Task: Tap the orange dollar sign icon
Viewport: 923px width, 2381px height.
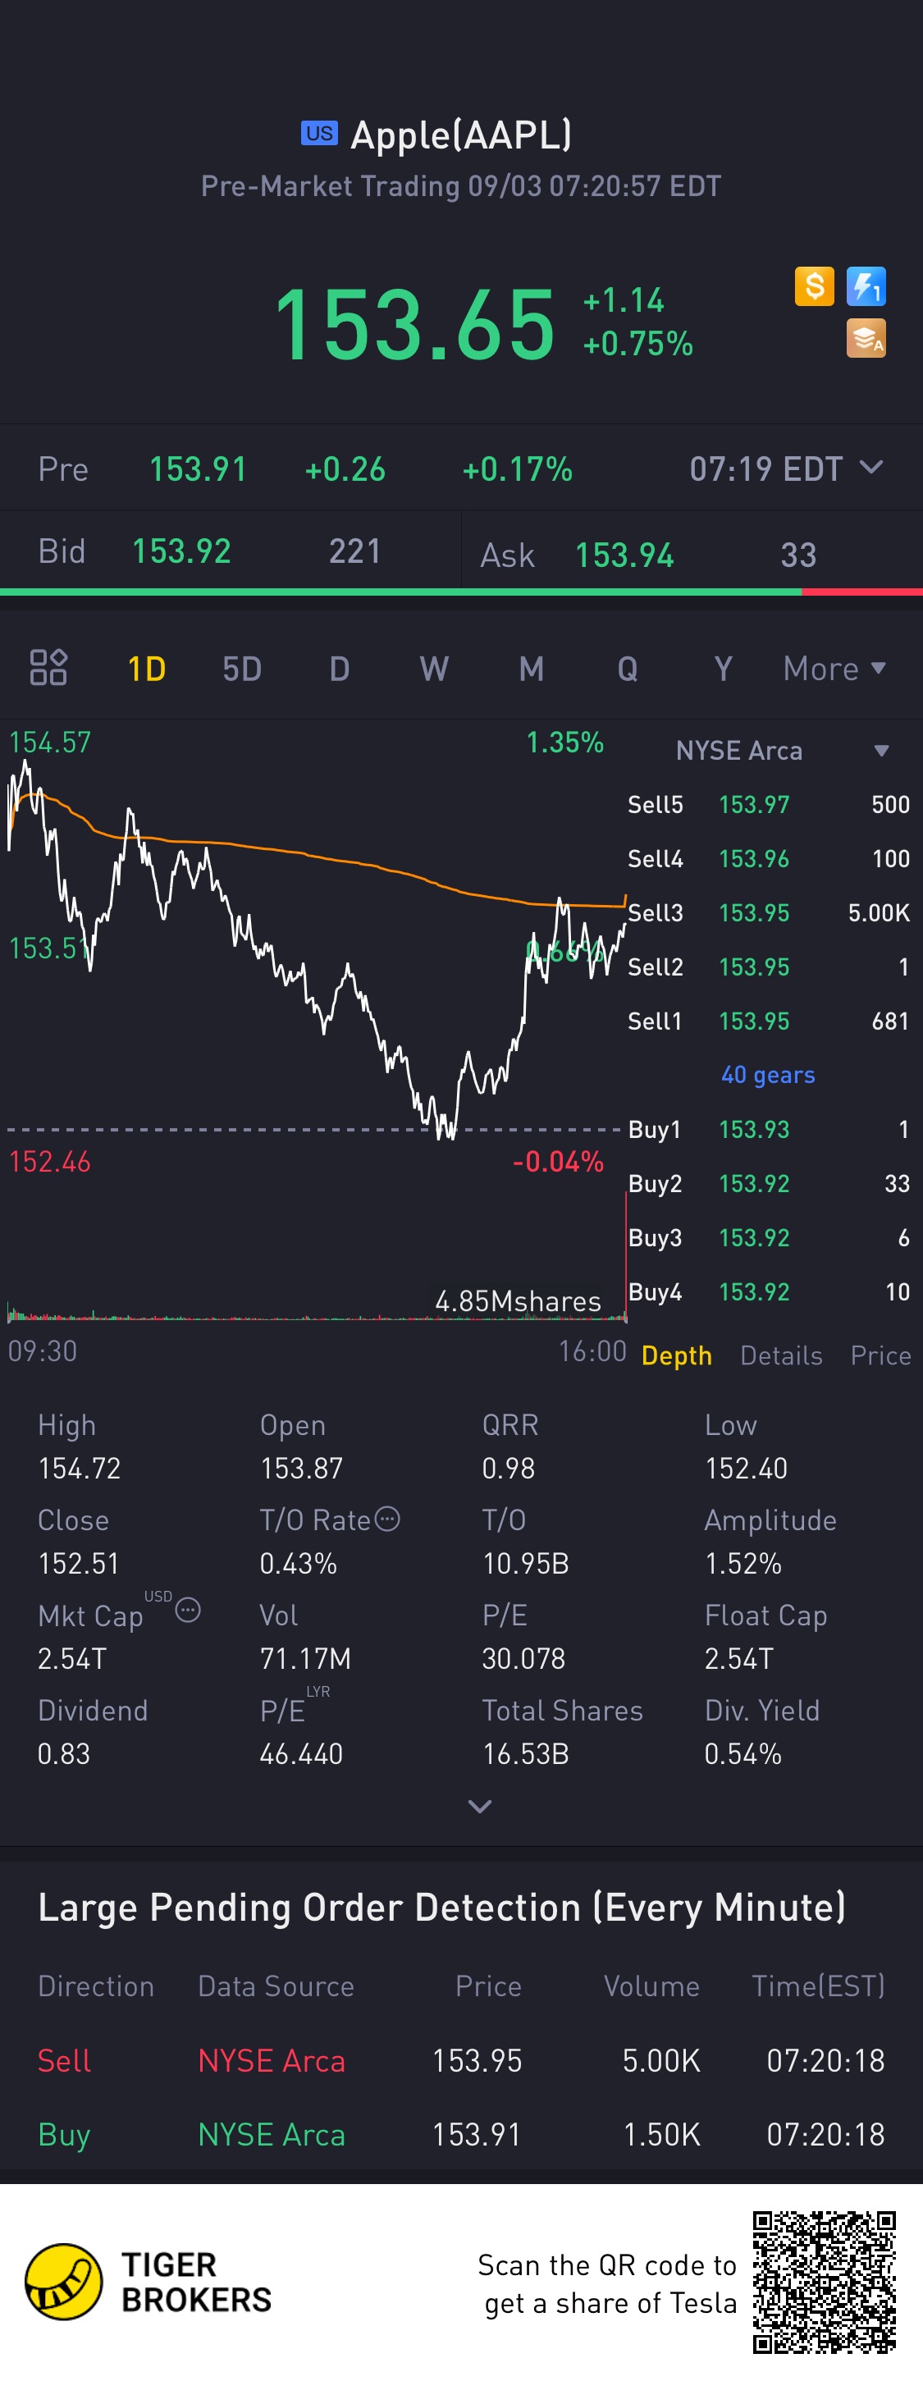Action: 814,286
